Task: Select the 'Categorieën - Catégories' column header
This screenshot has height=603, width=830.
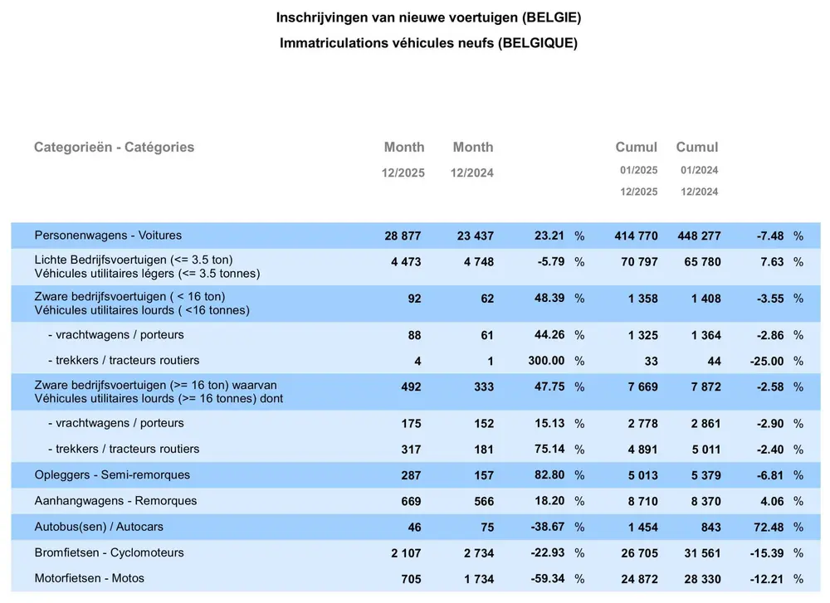Action: point(114,148)
